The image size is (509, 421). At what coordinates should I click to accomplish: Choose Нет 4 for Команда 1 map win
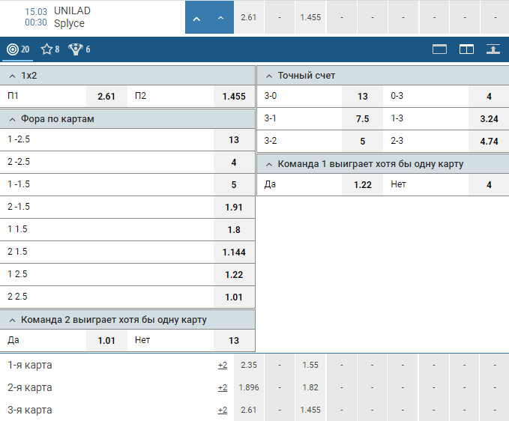pos(489,184)
